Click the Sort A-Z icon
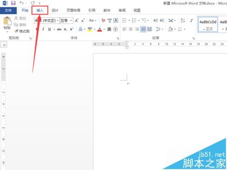 (x=183, y=20)
